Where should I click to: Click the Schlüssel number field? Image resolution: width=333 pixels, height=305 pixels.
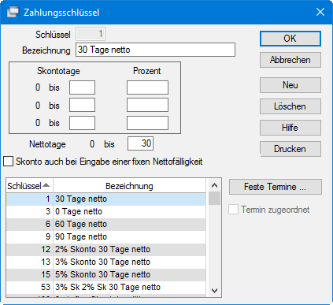(91, 34)
